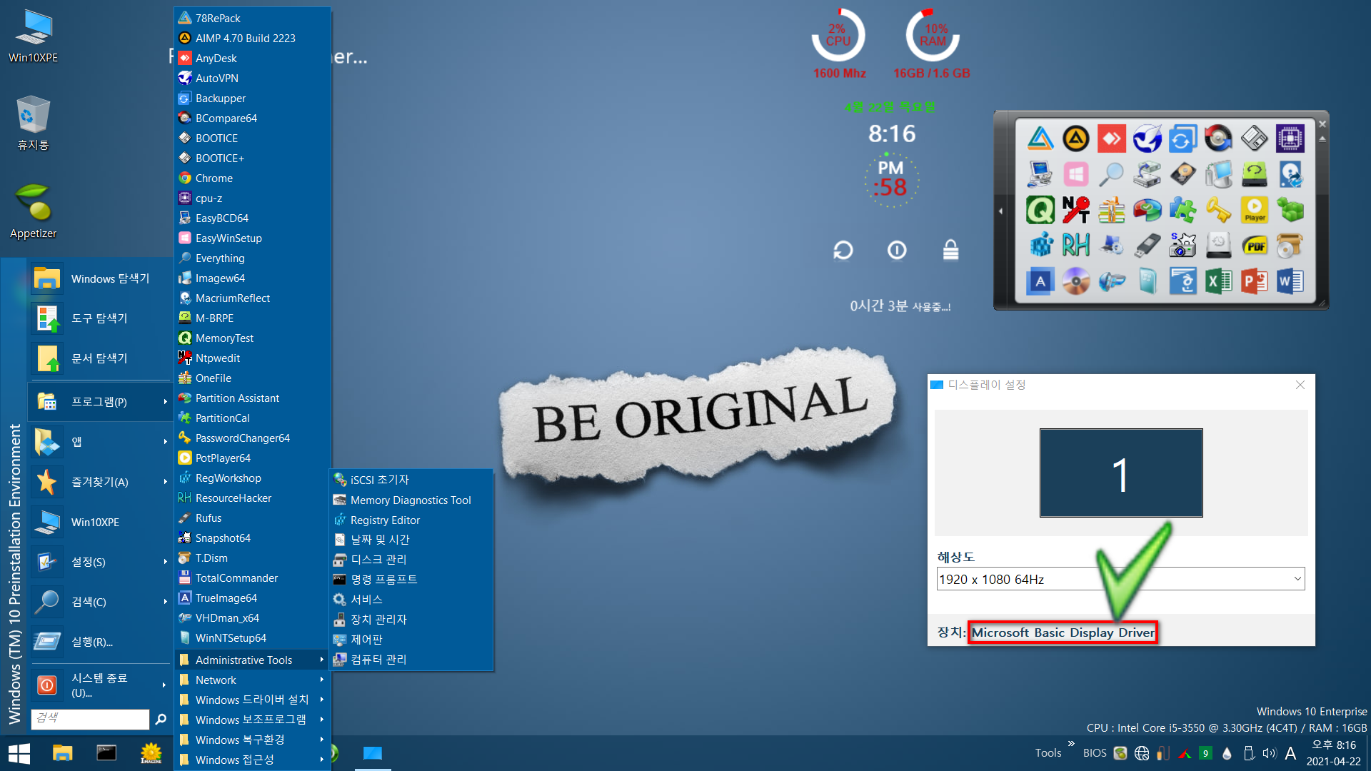This screenshot has height=771, width=1371.
Task: Click the safely remove USB tray icon
Action: [1249, 753]
